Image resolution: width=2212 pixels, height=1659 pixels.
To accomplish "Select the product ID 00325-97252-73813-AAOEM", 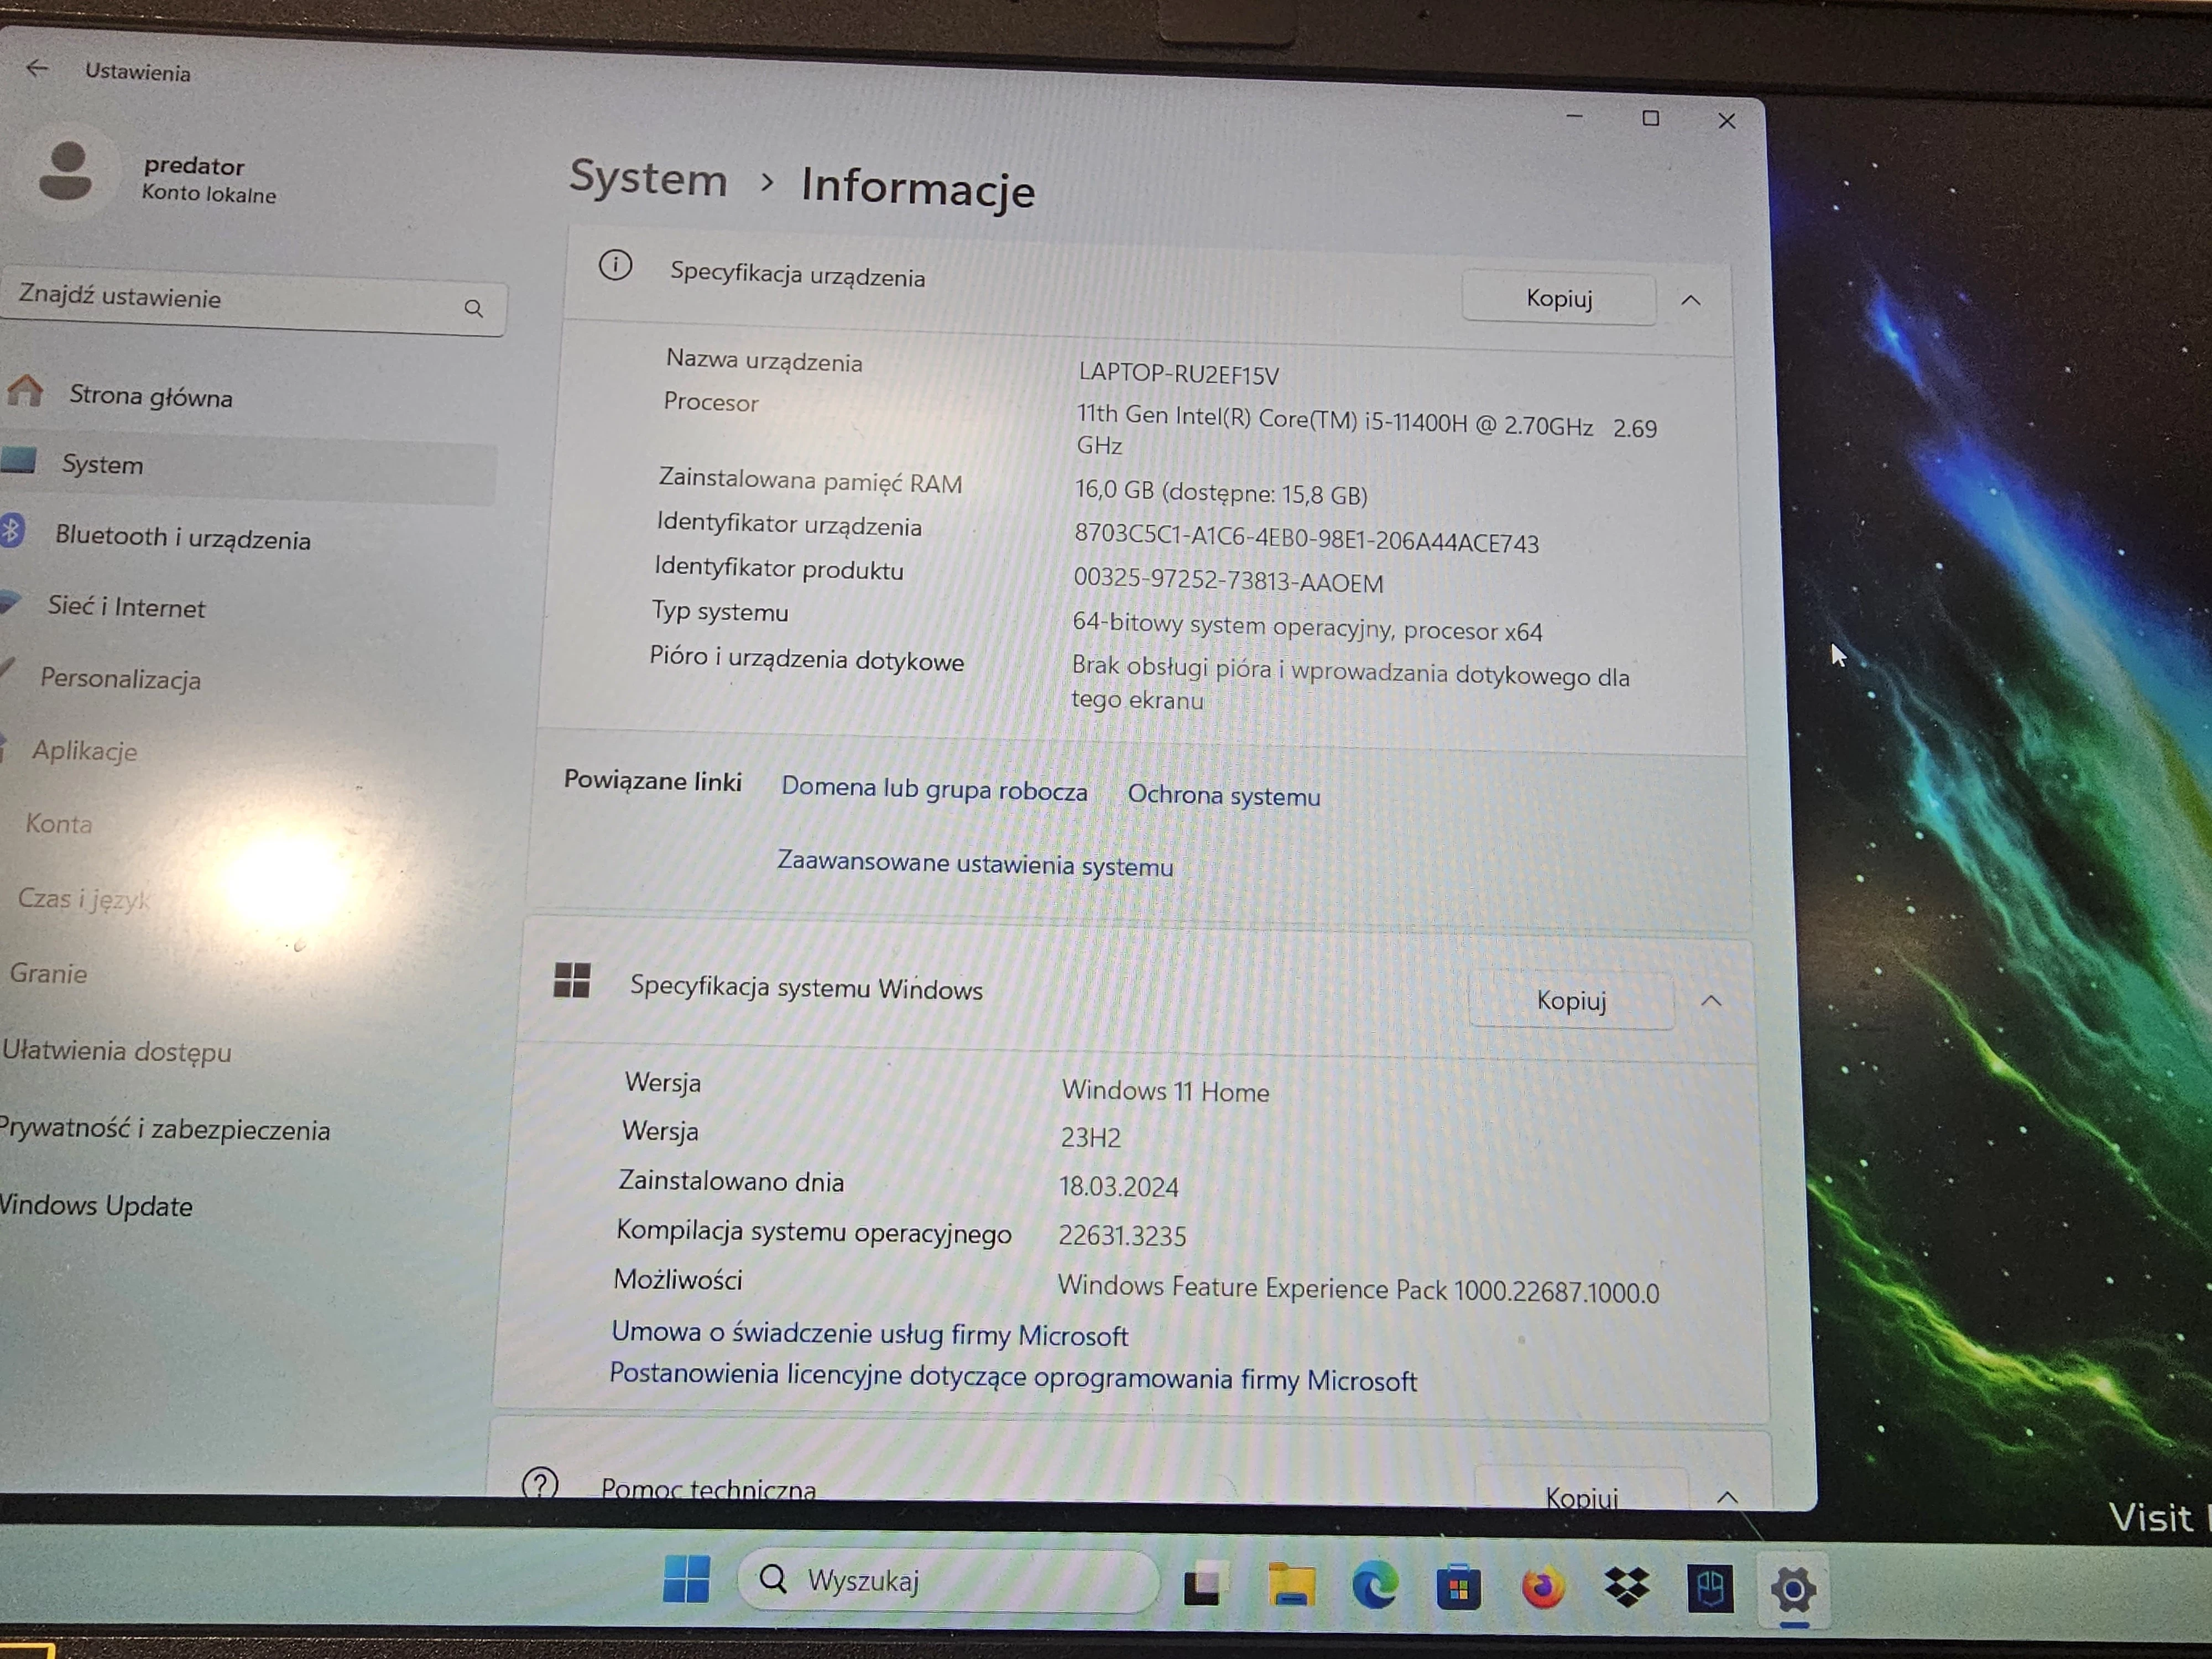I will 1228,581.
